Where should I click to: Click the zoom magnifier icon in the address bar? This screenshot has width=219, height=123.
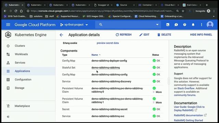[x=177, y=11]
